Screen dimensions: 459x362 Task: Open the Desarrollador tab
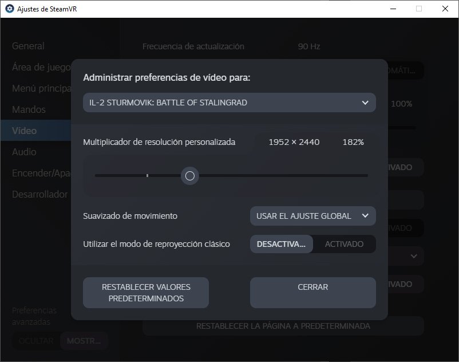click(x=40, y=194)
